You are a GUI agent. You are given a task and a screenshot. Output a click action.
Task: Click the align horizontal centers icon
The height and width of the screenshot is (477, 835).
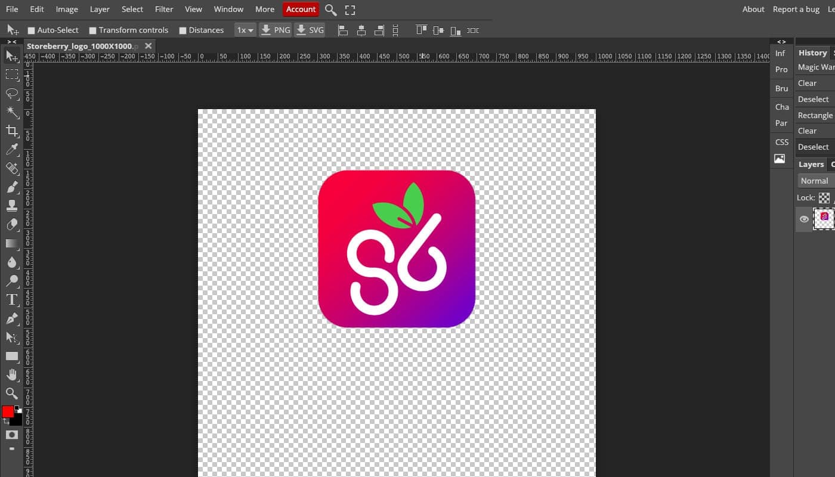click(x=361, y=30)
